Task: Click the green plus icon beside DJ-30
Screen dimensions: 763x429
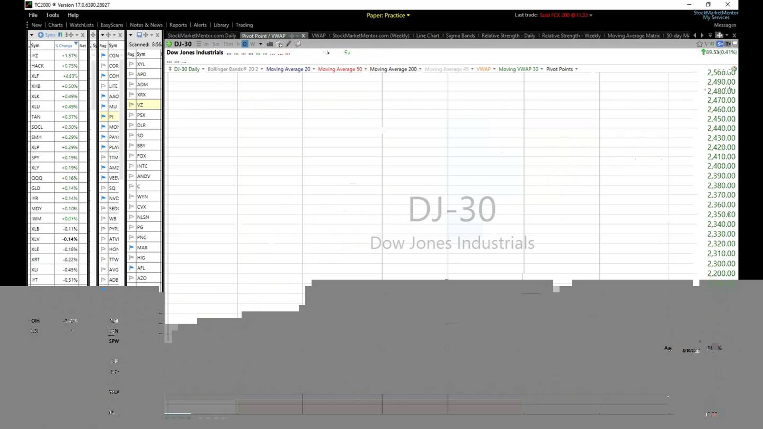Action: [x=169, y=44]
